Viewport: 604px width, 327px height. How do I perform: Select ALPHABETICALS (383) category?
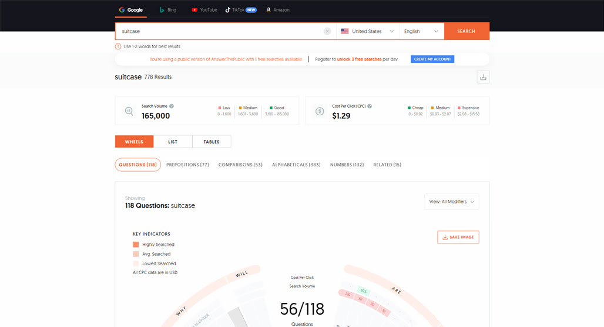pos(296,165)
